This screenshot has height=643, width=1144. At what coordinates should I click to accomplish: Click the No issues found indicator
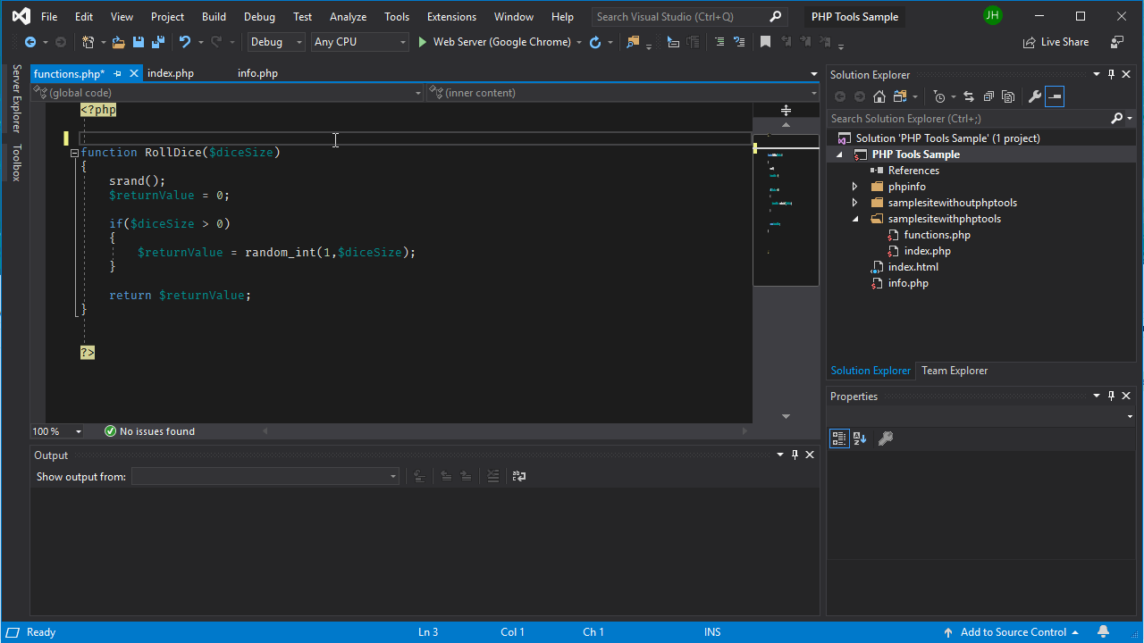(x=149, y=431)
